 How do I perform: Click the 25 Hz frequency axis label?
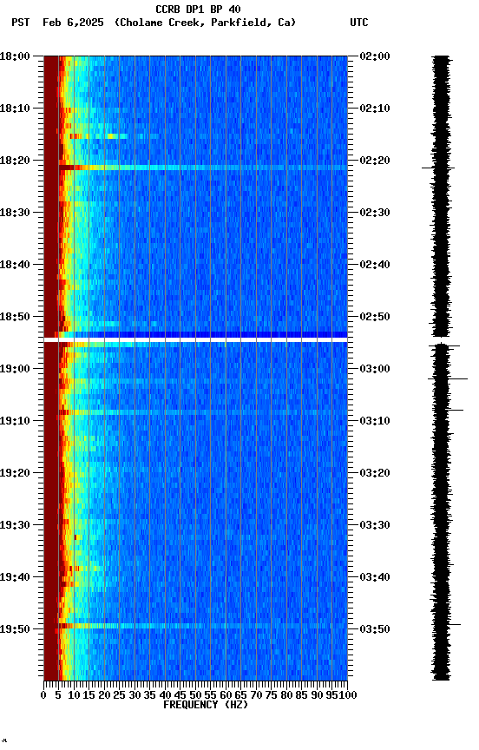point(119,695)
